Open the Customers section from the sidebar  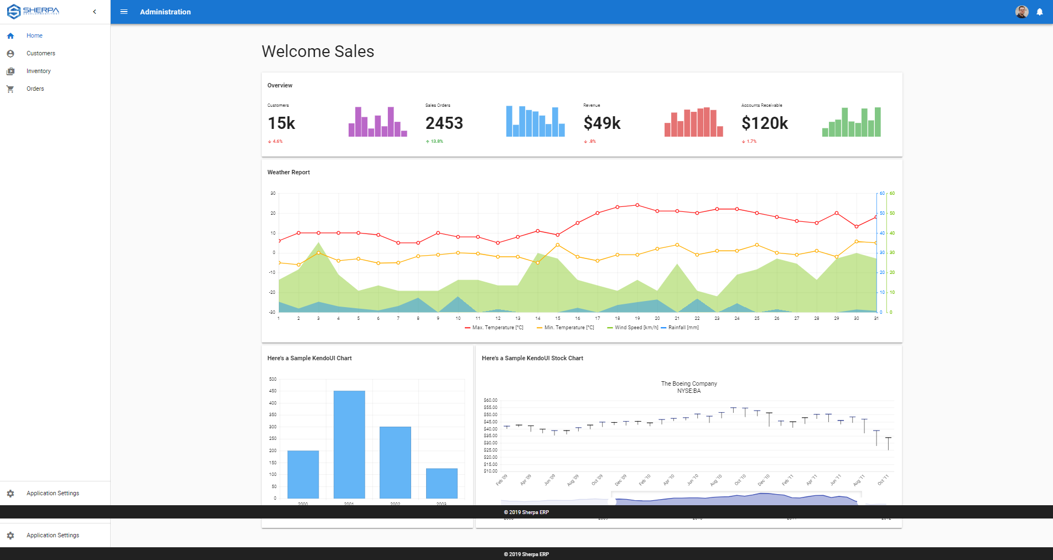pyautogui.click(x=40, y=53)
